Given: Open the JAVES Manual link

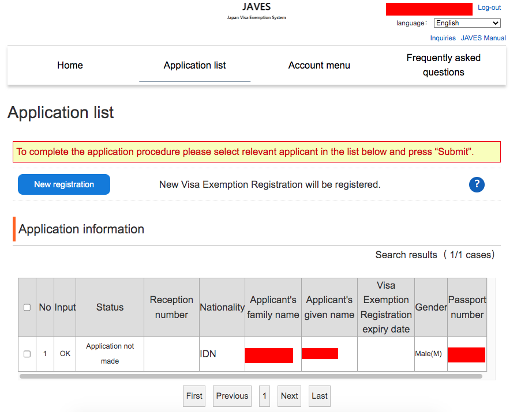Looking at the screenshot, I should coord(483,38).
